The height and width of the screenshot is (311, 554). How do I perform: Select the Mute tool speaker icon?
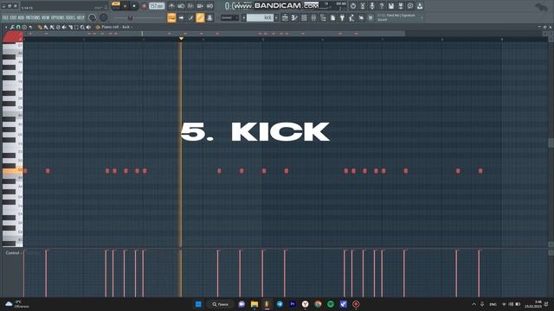[x=64, y=27]
